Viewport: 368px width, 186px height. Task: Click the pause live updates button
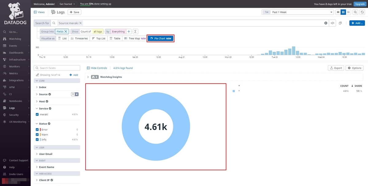click(x=343, y=12)
